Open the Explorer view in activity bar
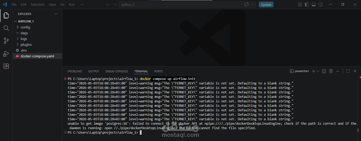This screenshot has width=361, height=141. pos(6,15)
